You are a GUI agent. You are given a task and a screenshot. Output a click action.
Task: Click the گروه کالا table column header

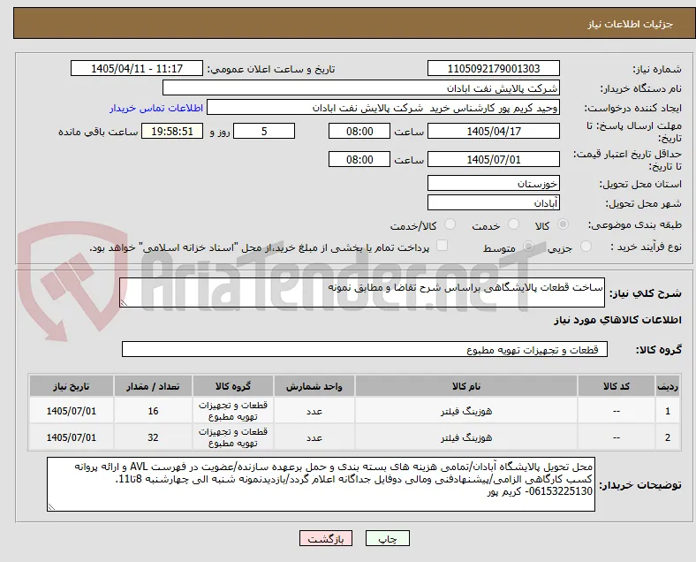click(x=233, y=386)
